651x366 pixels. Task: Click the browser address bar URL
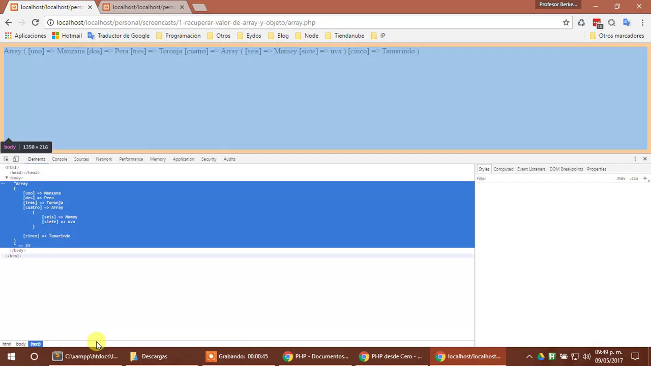click(186, 22)
